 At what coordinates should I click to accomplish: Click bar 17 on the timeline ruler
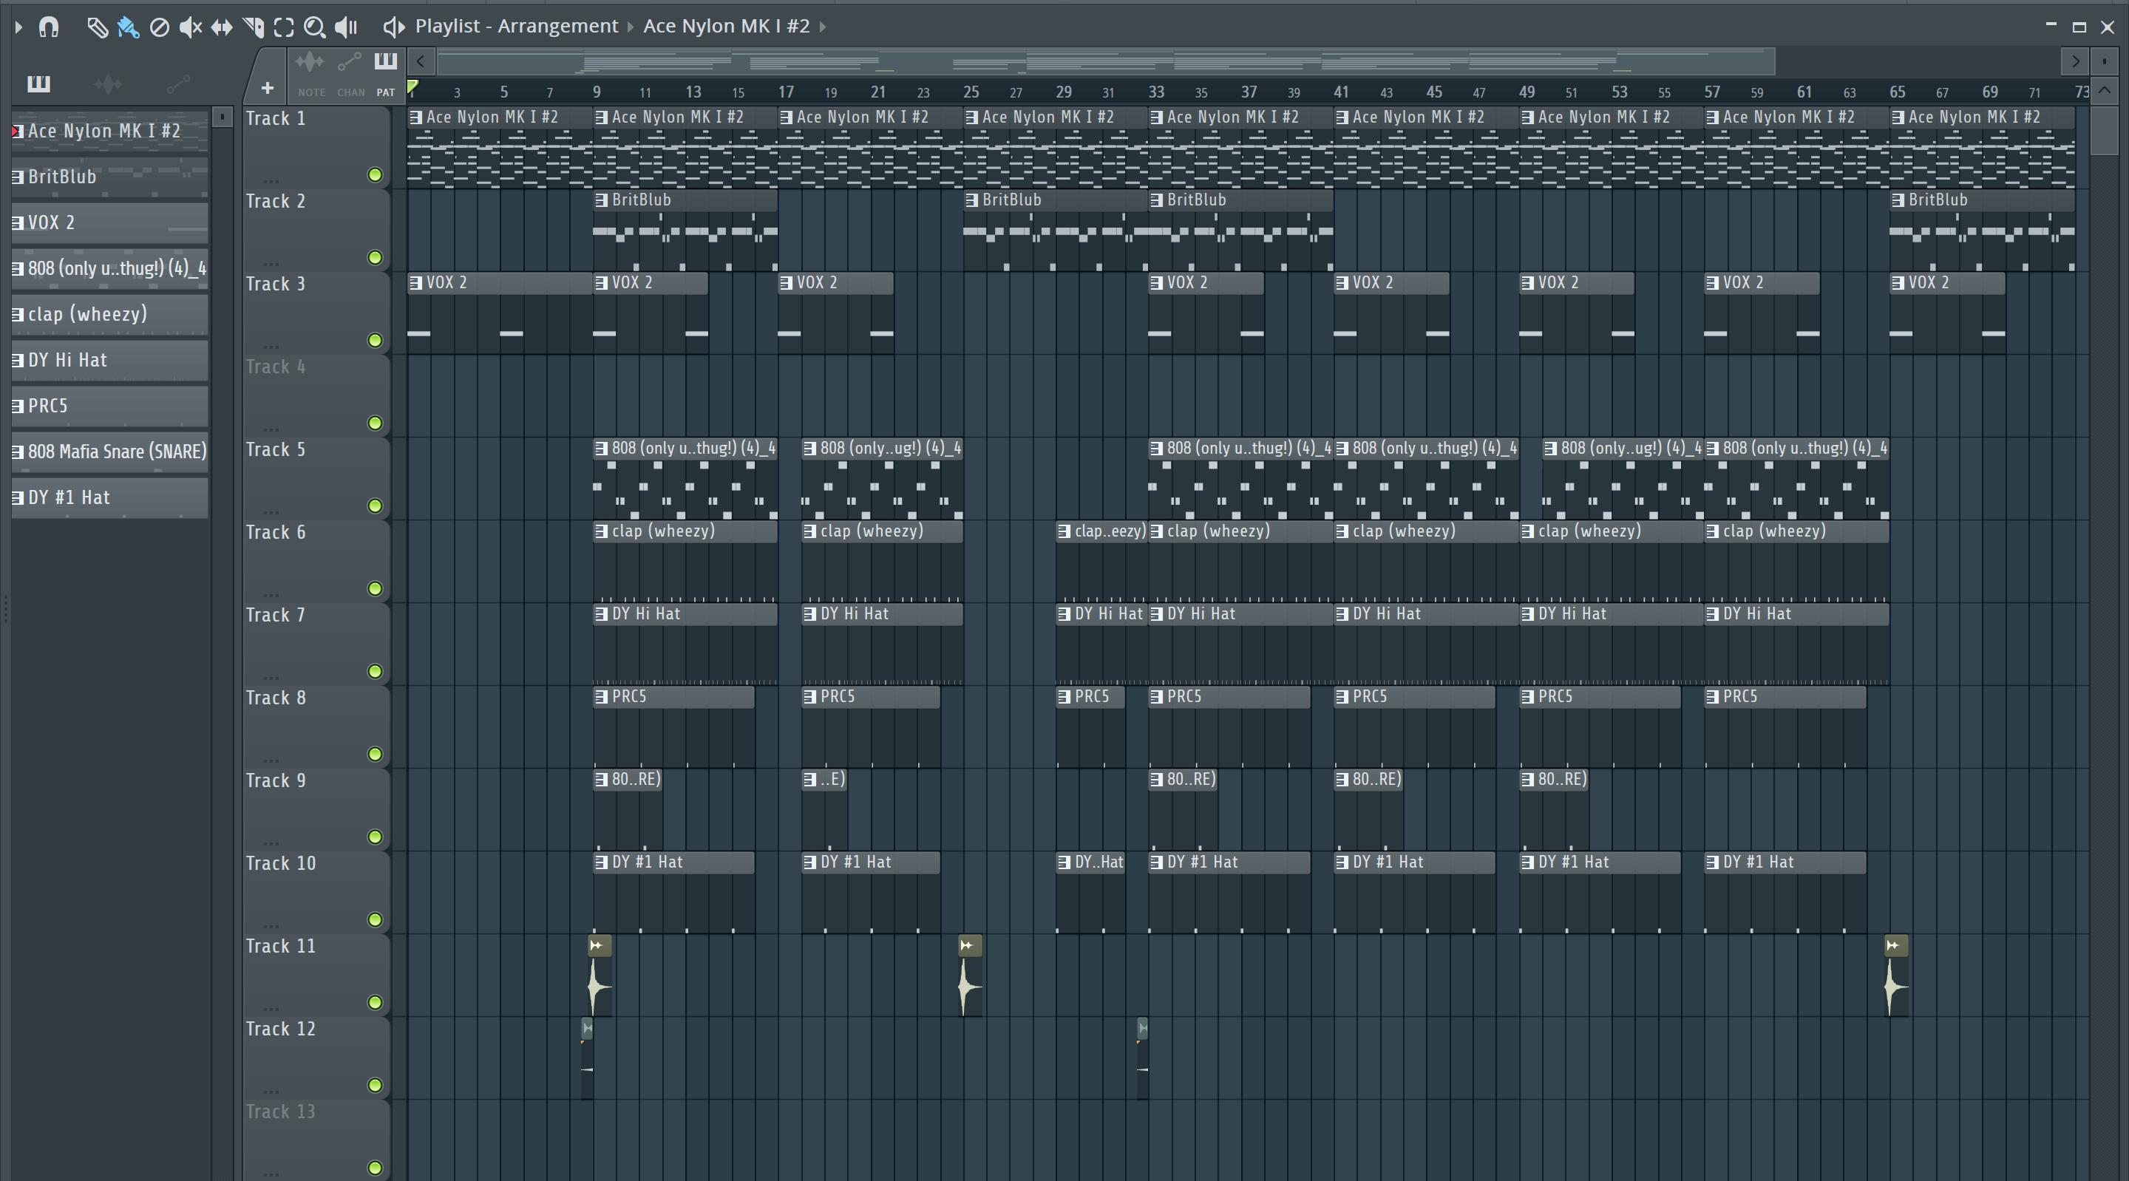pyautogui.click(x=786, y=92)
